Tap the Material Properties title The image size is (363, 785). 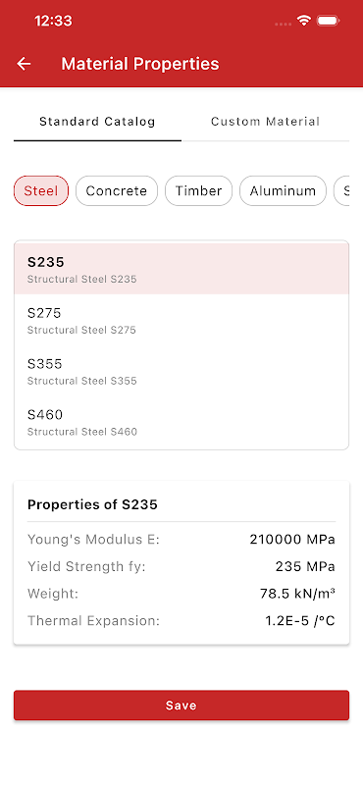click(140, 64)
